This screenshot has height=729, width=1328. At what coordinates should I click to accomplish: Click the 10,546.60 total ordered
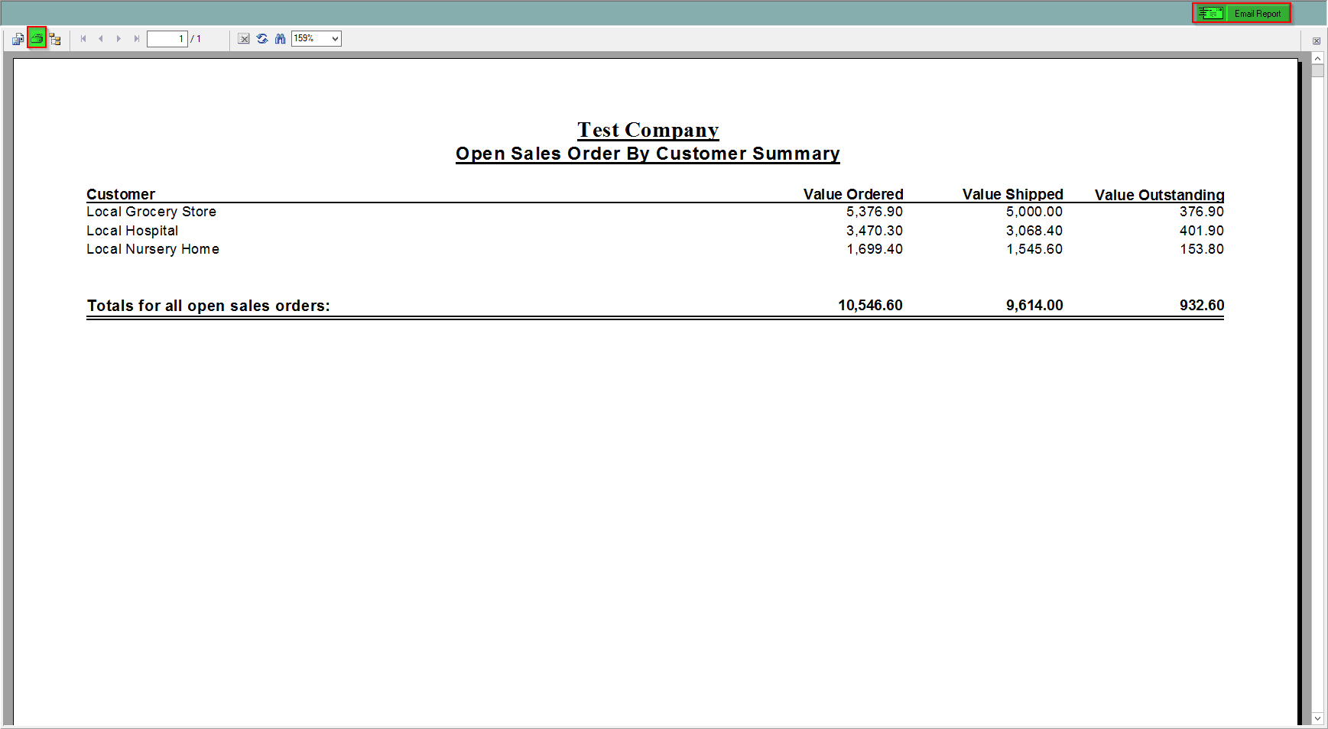[870, 305]
